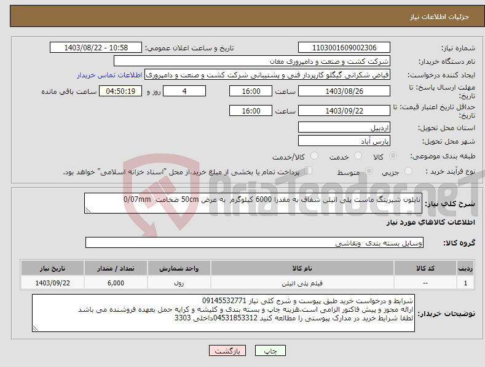Open اطلاعات تماس خریدار contact link
Screen dimensions: 485x367
[109, 75]
